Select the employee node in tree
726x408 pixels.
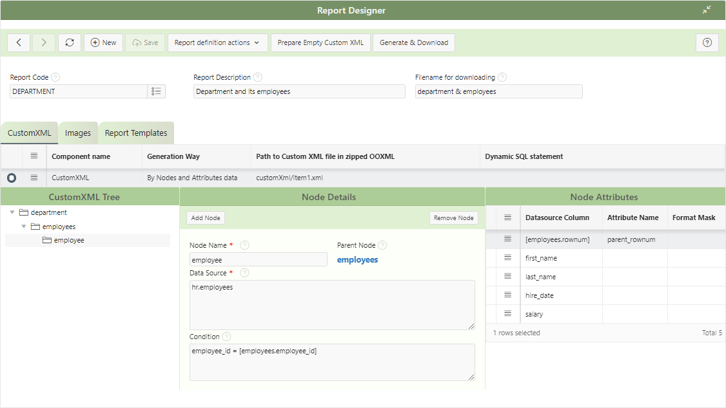[x=69, y=241]
